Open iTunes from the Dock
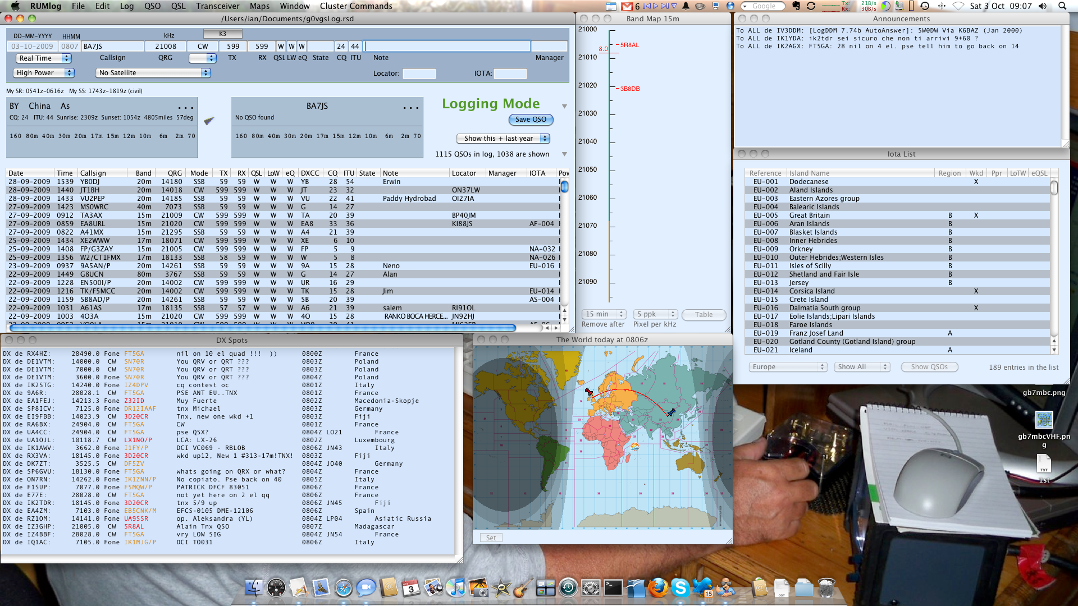1078x606 pixels. click(x=456, y=588)
